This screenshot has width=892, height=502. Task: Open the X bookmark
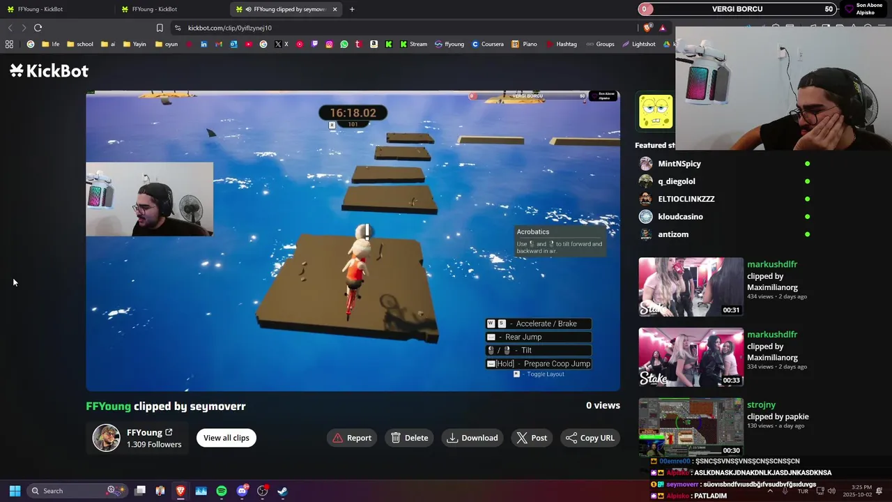(282, 44)
